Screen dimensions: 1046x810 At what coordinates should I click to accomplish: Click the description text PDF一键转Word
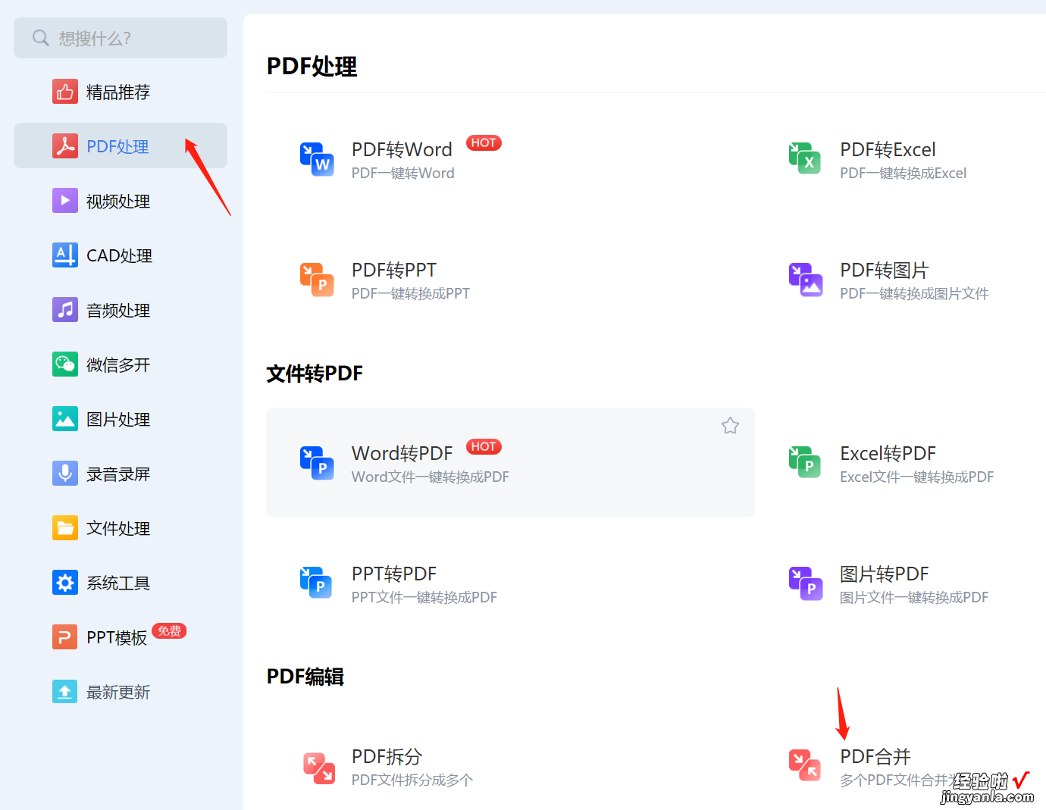pos(403,173)
